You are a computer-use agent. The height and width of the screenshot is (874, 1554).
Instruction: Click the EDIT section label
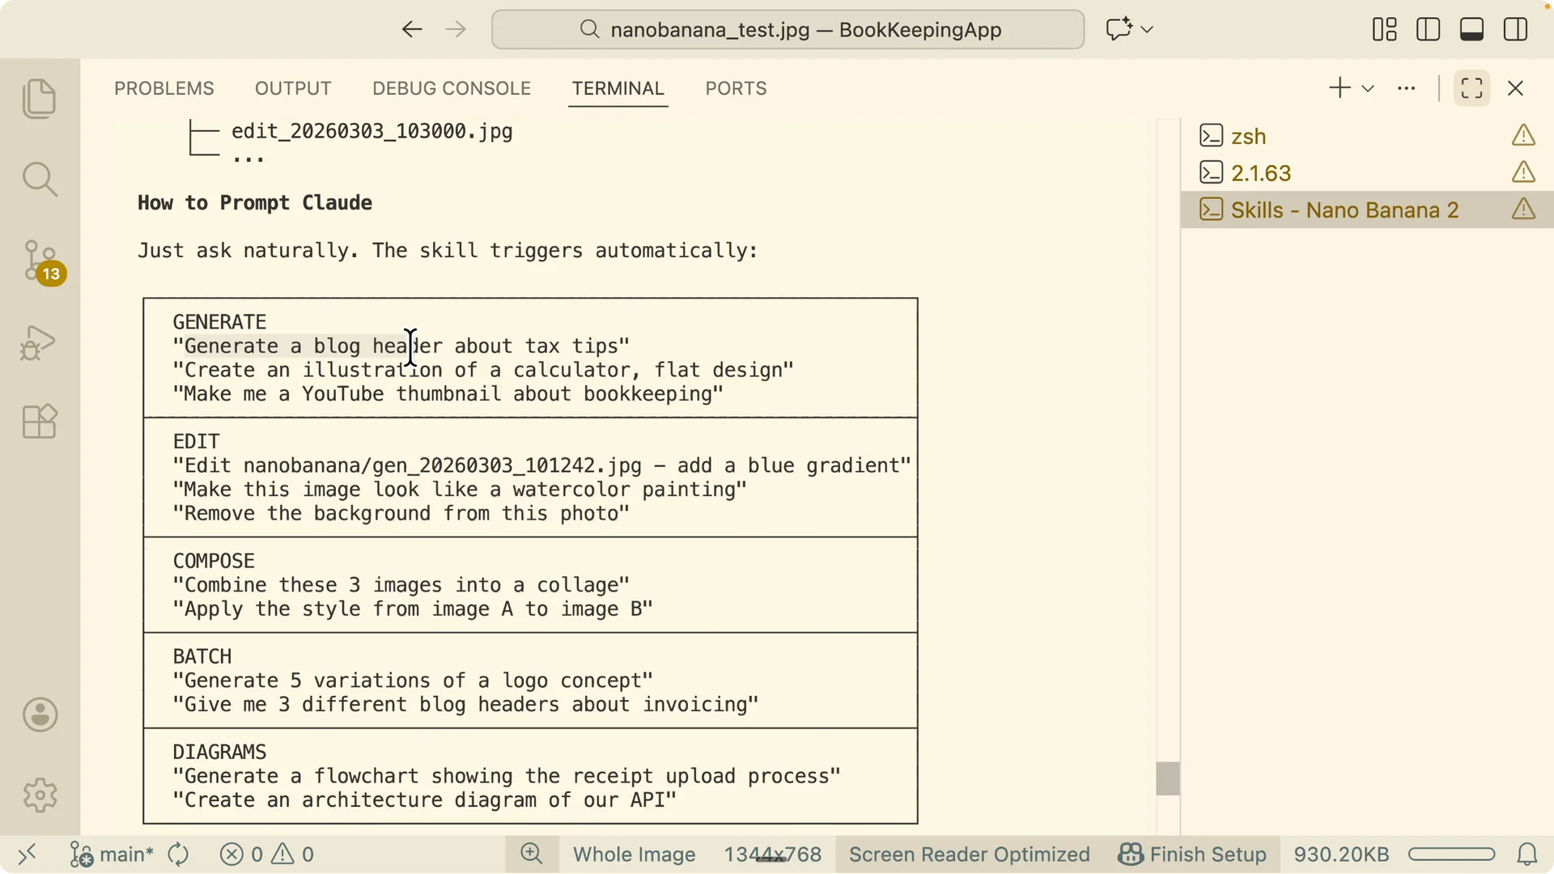[196, 442]
